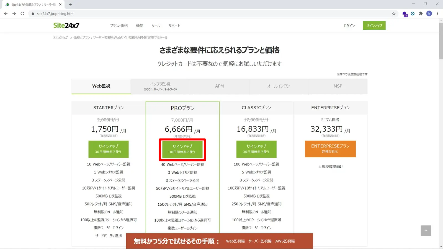Click the 32,333円 price
The width and height of the screenshot is (443, 249).
pyautogui.click(x=327, y=129)
